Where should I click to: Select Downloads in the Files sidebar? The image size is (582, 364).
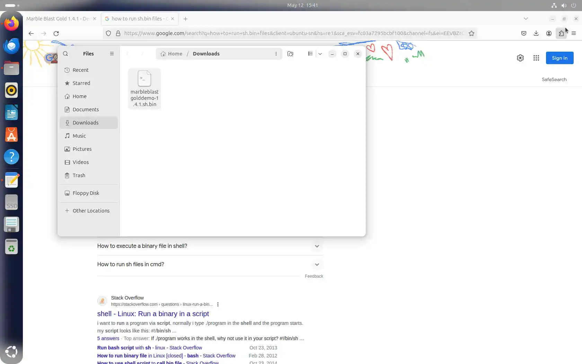[89, 123]
